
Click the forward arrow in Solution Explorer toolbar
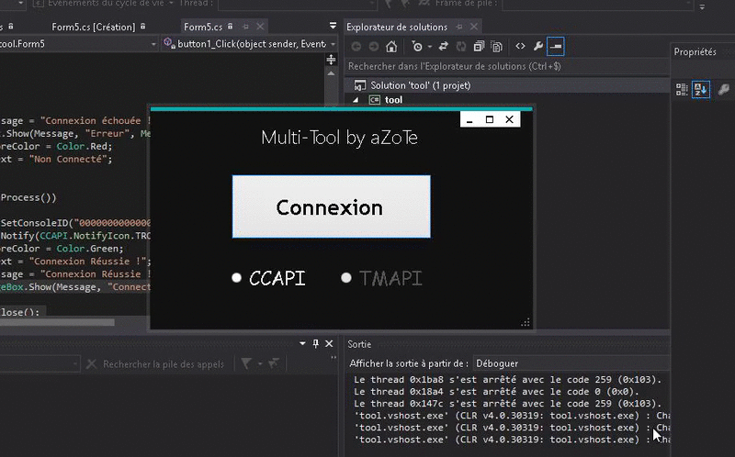coord(374,47)
